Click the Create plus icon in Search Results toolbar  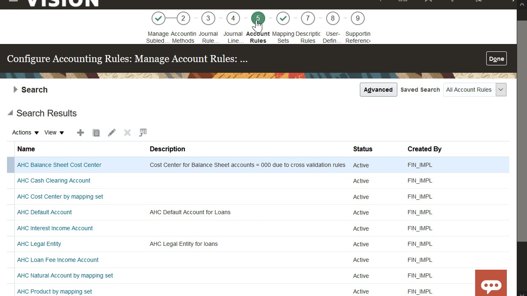click(x=80, y=132)
